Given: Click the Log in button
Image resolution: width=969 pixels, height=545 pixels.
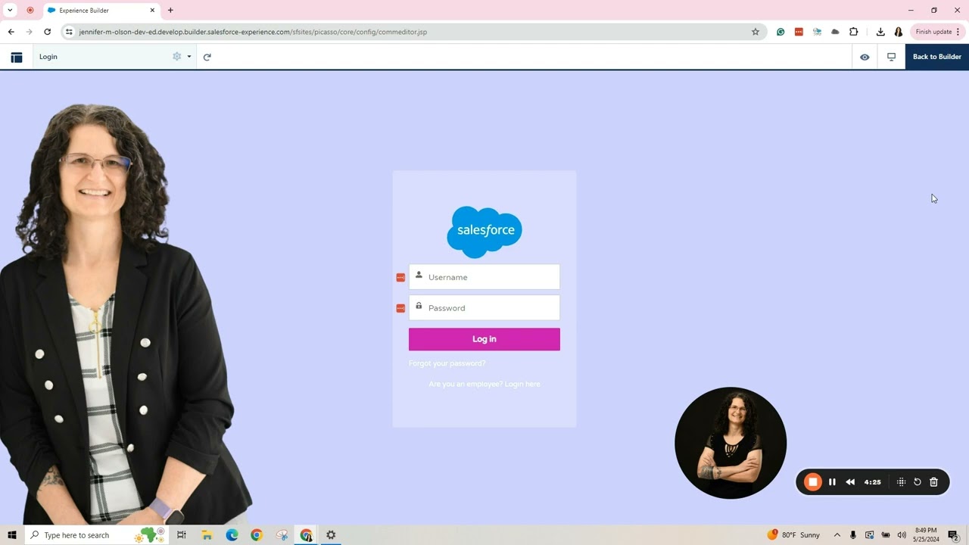Looking at the screenshot, I should [484, 339].
